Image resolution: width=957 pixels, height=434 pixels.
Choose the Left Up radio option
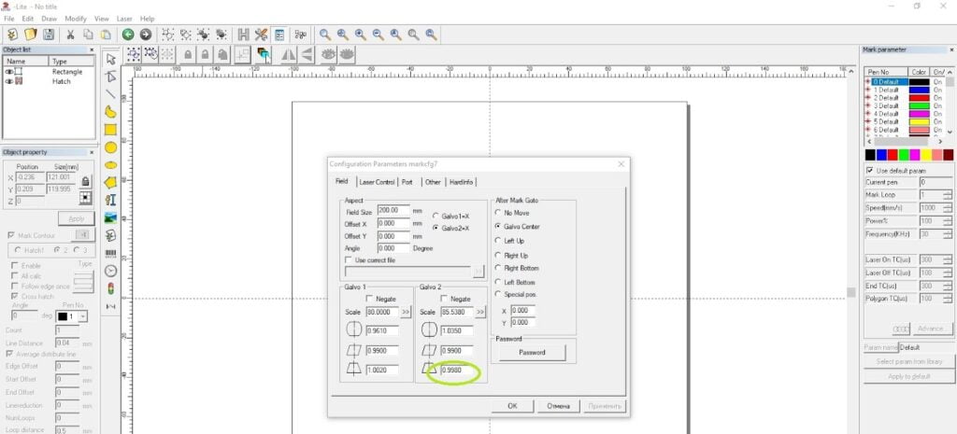[x=498, y=241]
